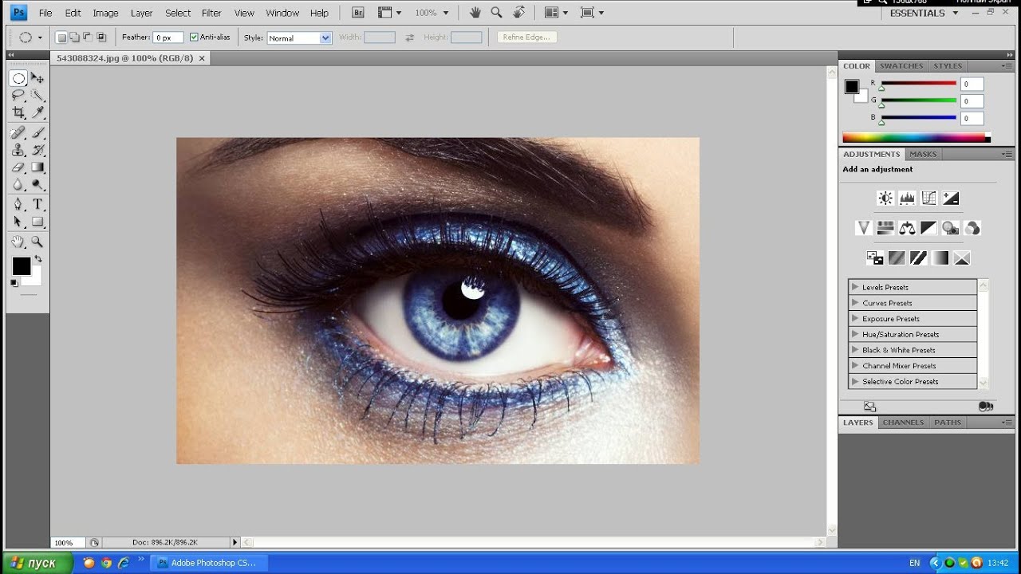This screenshot has height=574, width=1021.
Task: Swap foreground and background colors
Action: [x=37, y=259]
